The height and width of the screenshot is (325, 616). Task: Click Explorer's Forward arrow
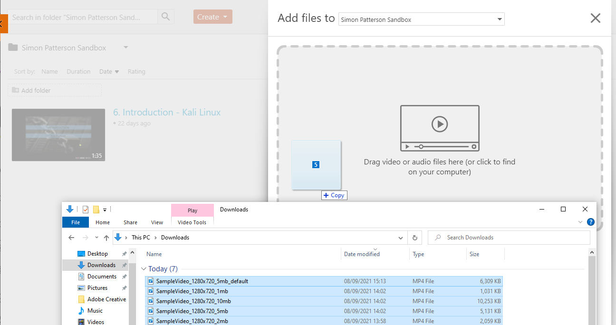(86, 238)
